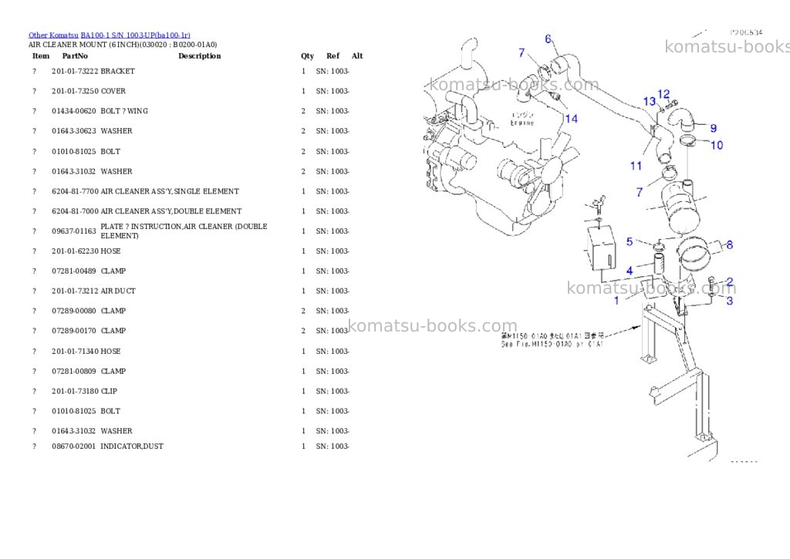
Task: Select part number 01643-30623
Action: pyautogui.click(x=74, y=131)
